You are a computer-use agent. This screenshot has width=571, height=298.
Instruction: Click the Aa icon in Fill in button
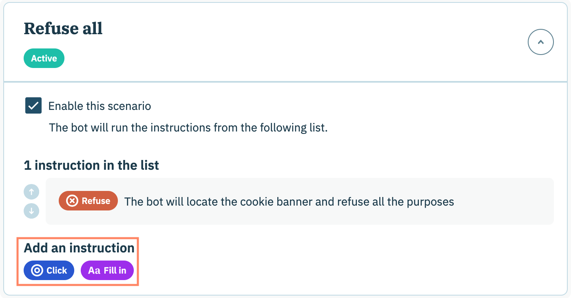tap(94, 270)
